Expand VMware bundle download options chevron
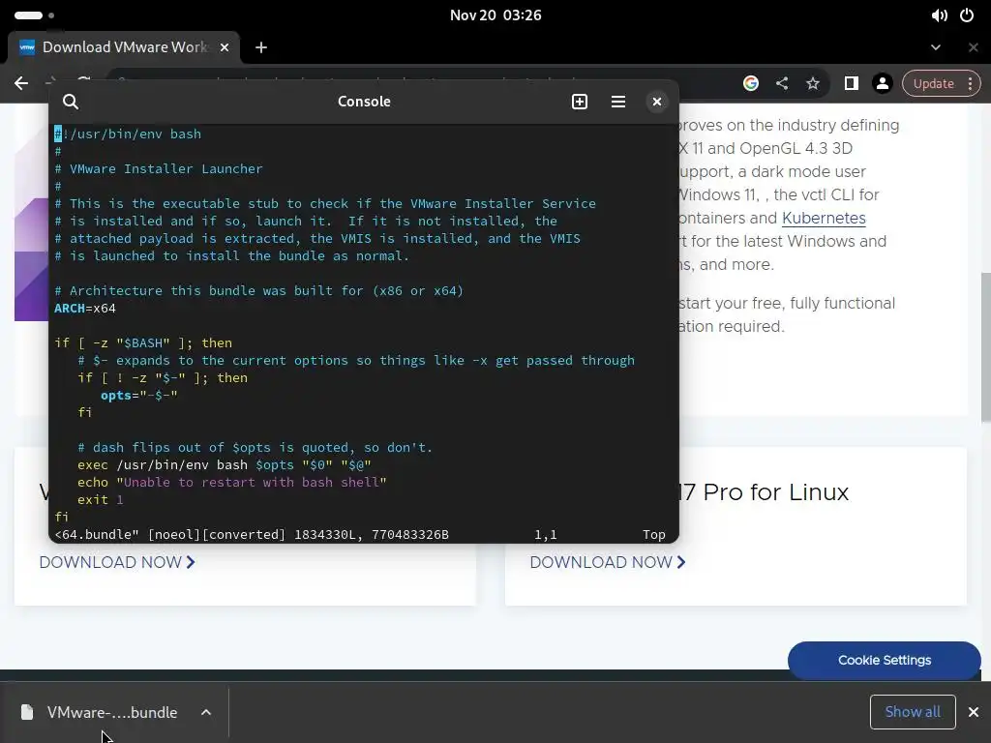Image resolution: width=991 pixels, height=743 pixels. pos(206,713)
